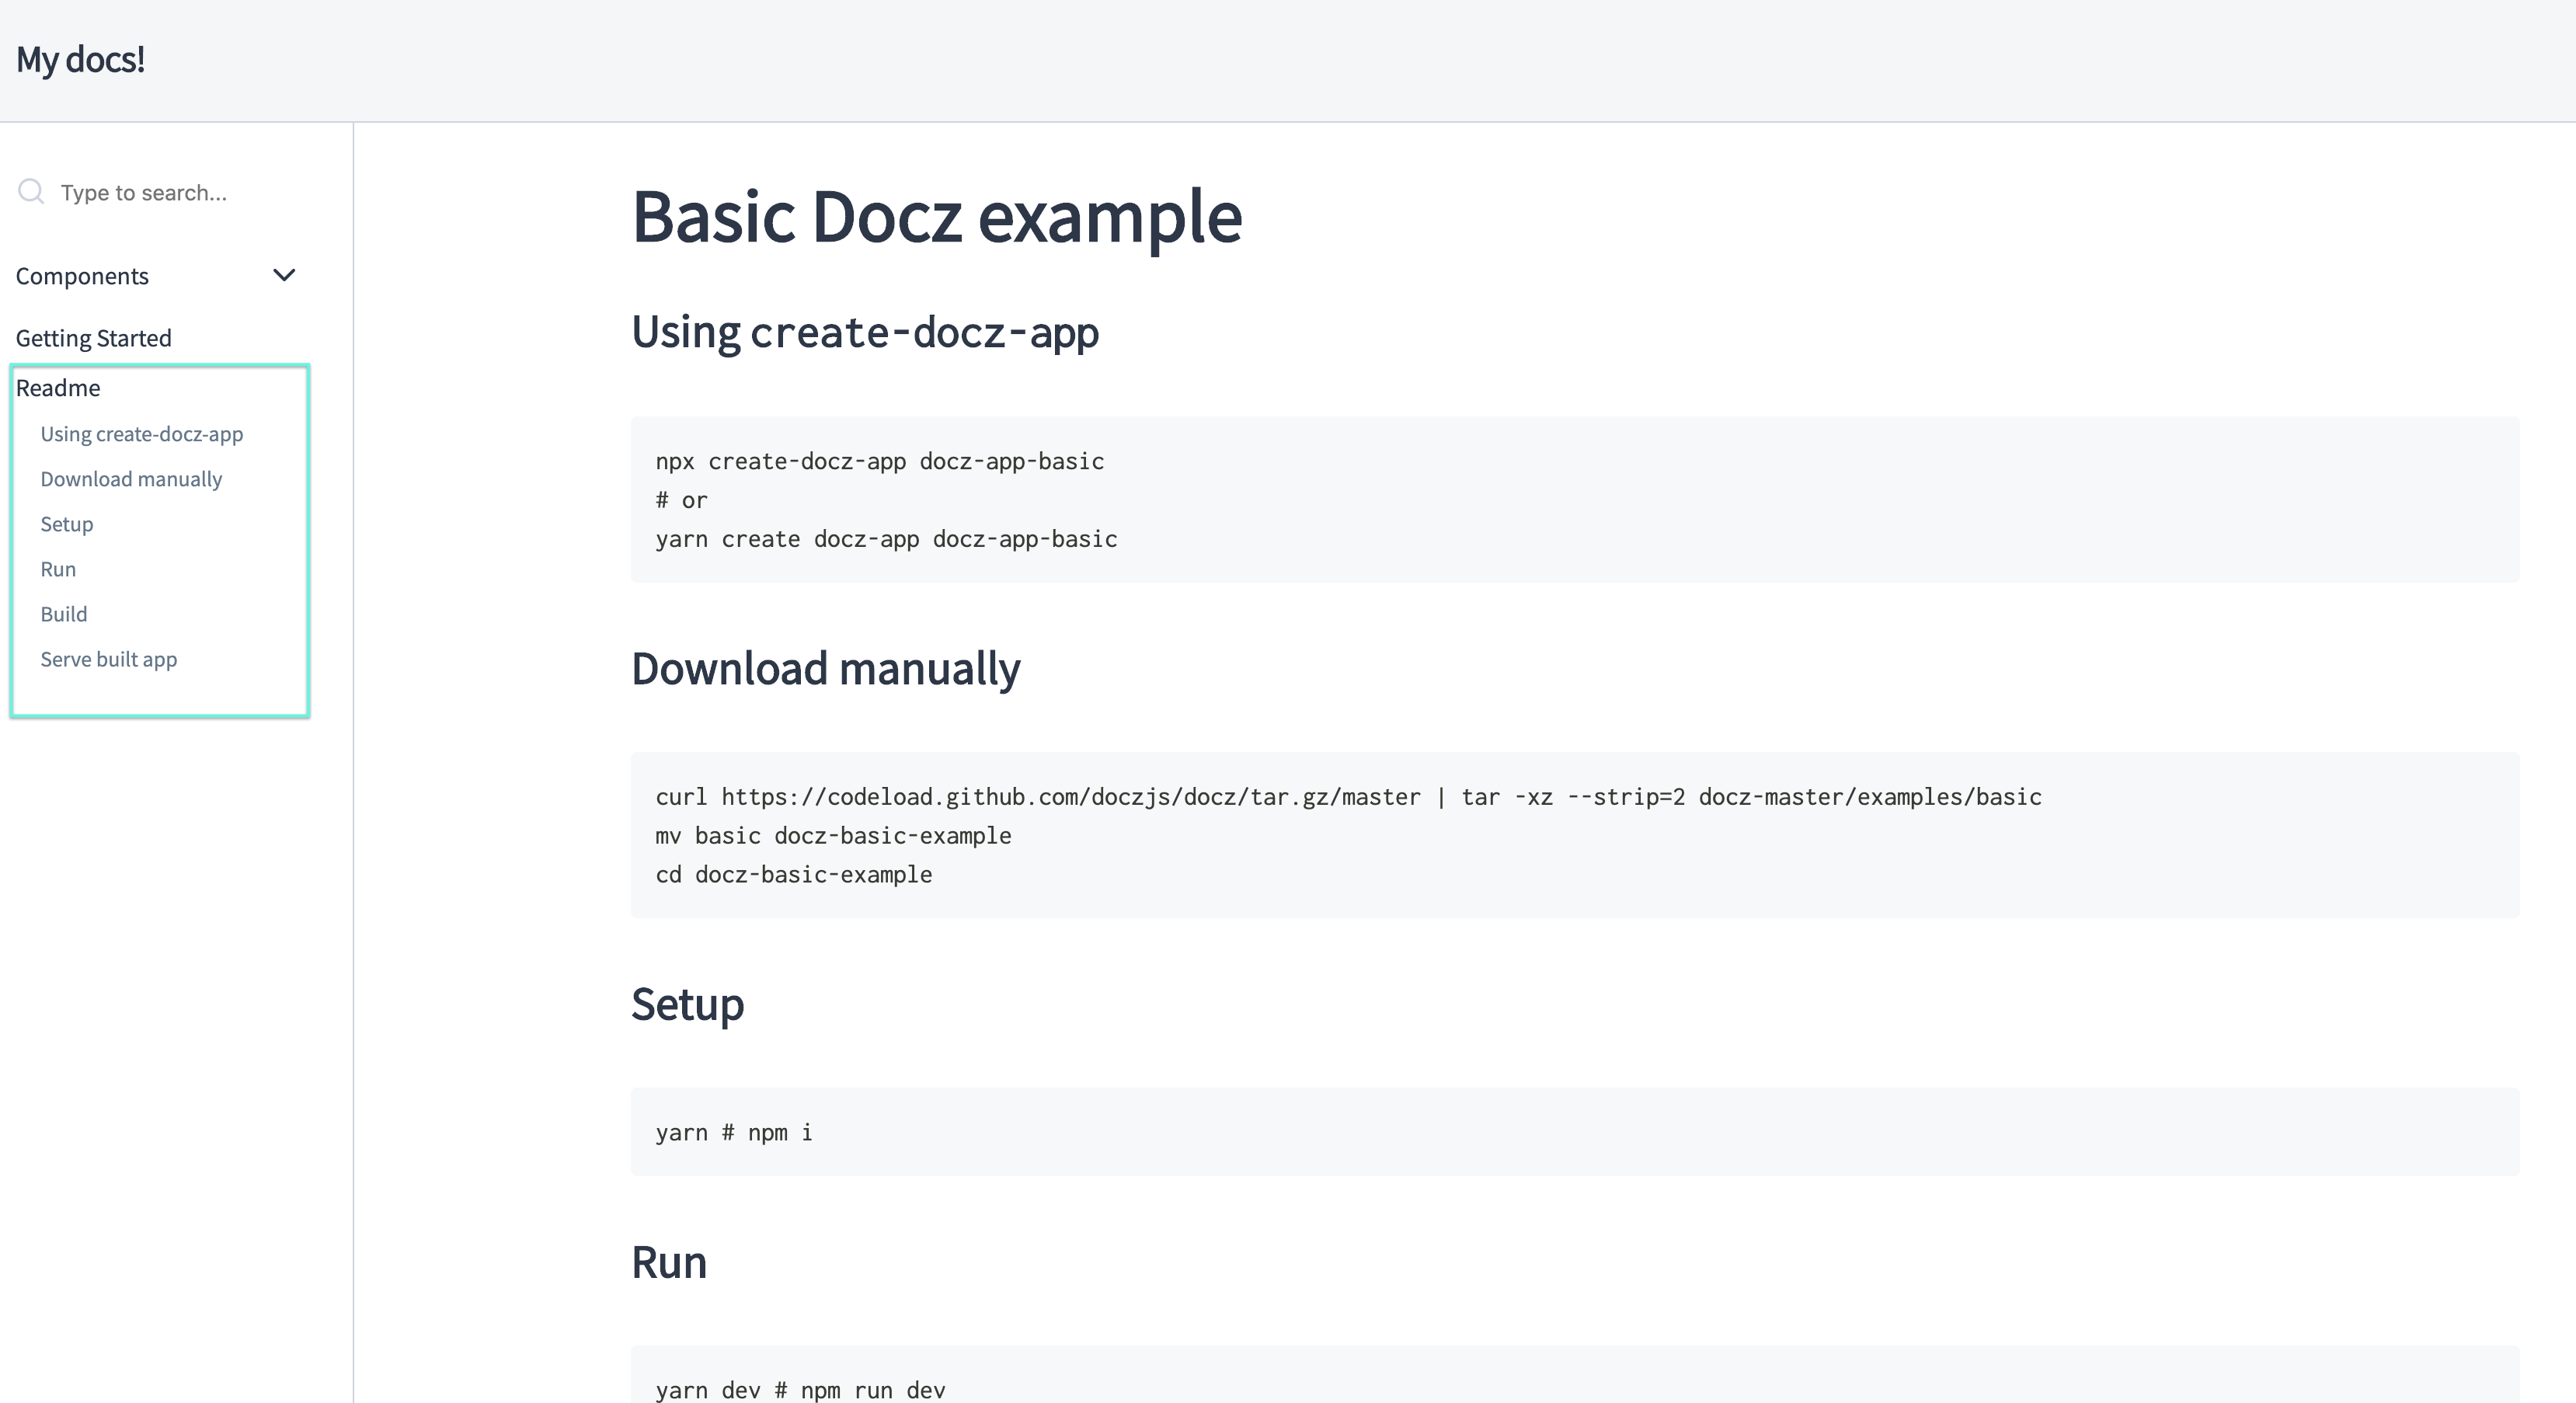Jump to 'Download manually' sidebar link

[x=131, y=479]
